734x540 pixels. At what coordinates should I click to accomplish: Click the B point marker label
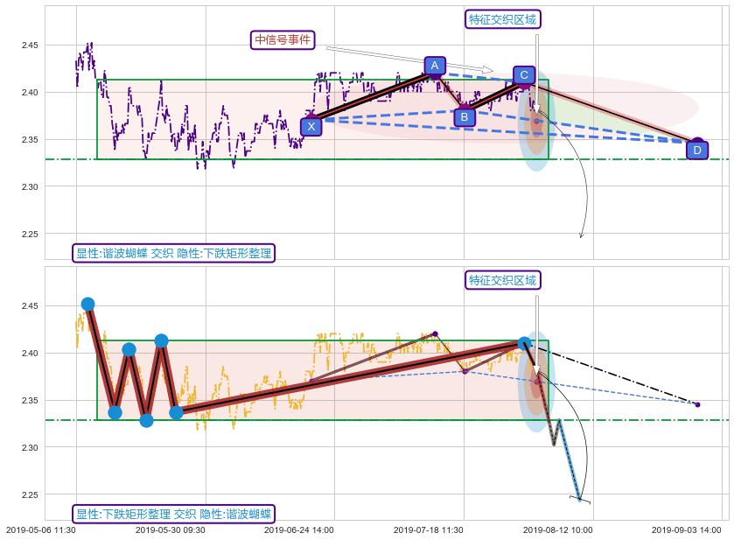click(x=465, y=116)
